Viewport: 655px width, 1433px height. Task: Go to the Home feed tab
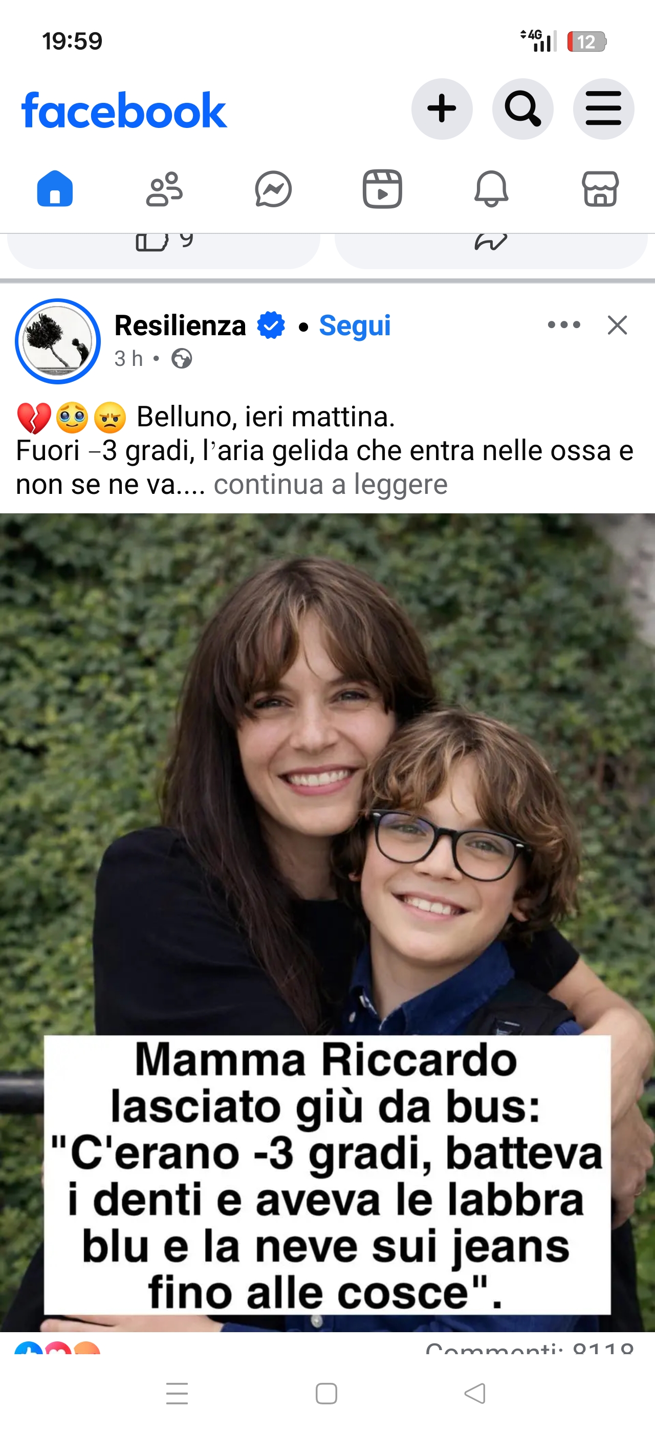pos(54,189)
